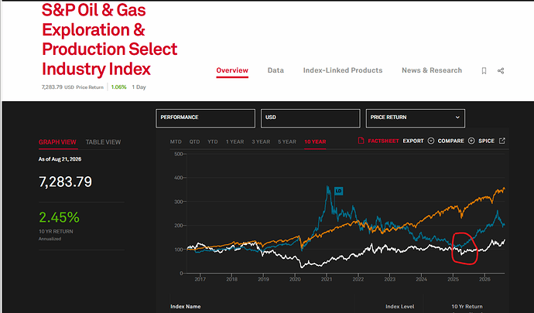Click the 1.06% one-day change value
Viewport: 534px width, 313px height.
tap(119, 87)
